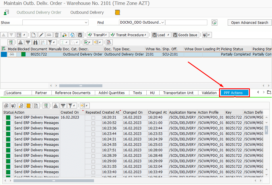The height and width of the screenshot is (185, 272).
Task: Toggle Repeated checkbox for 16:23:36 action
Action: click(93, 128)
